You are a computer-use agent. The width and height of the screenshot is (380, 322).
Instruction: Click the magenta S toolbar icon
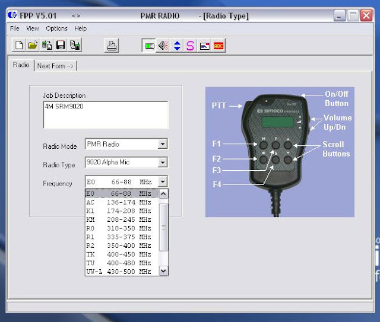(x=191, y=46)
